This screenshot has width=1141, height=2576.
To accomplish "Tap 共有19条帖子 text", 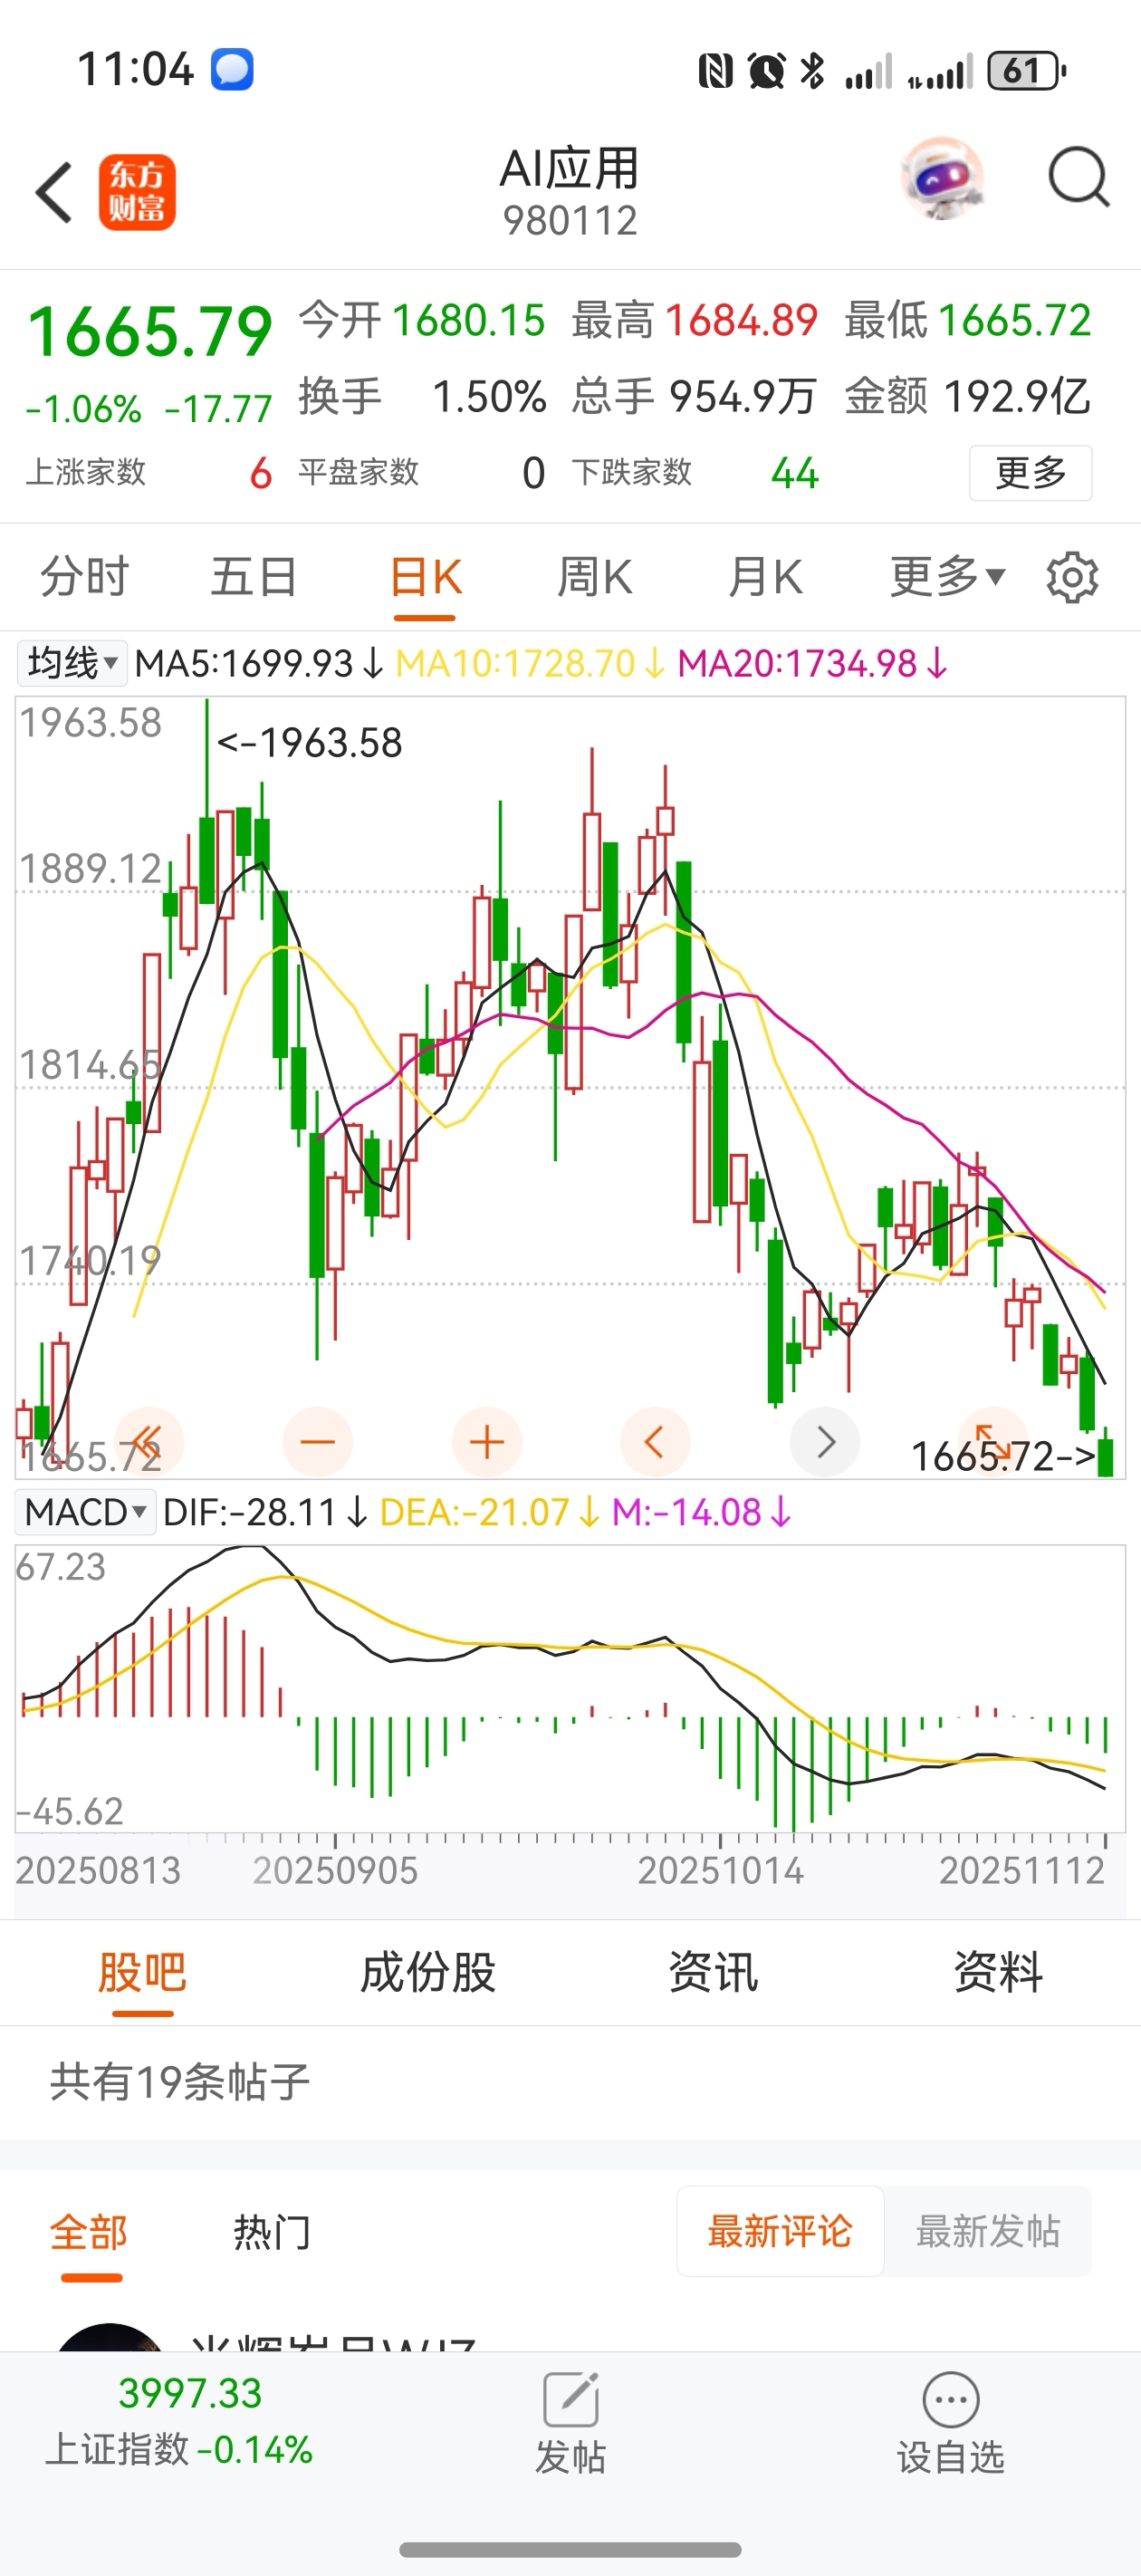I will click(x=180, y=2082).
